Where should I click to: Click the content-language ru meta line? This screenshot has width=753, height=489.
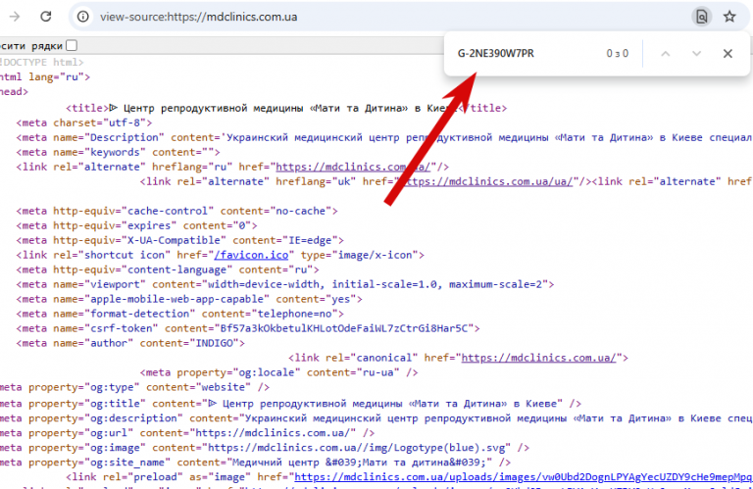tap(168, 269)
